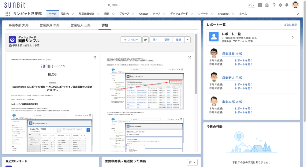Focus the 検索 search field
The height and width of the screenshot is (167, 306).
144,5
